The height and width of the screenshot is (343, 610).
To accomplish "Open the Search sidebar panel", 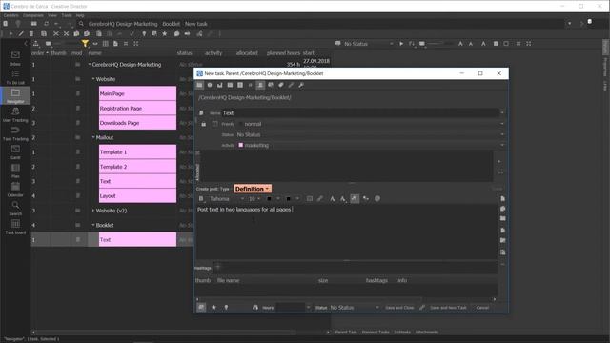I will coord(15,208).
